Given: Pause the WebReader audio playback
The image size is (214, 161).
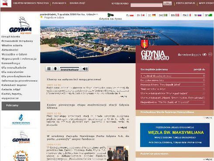Looking at the screenshot, I should [x=49, y=69].
